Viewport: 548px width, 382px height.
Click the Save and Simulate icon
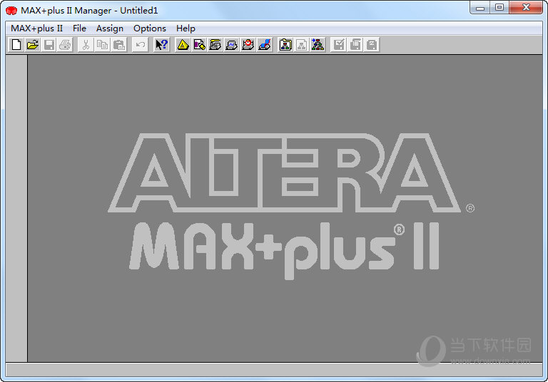pos(372,45)
